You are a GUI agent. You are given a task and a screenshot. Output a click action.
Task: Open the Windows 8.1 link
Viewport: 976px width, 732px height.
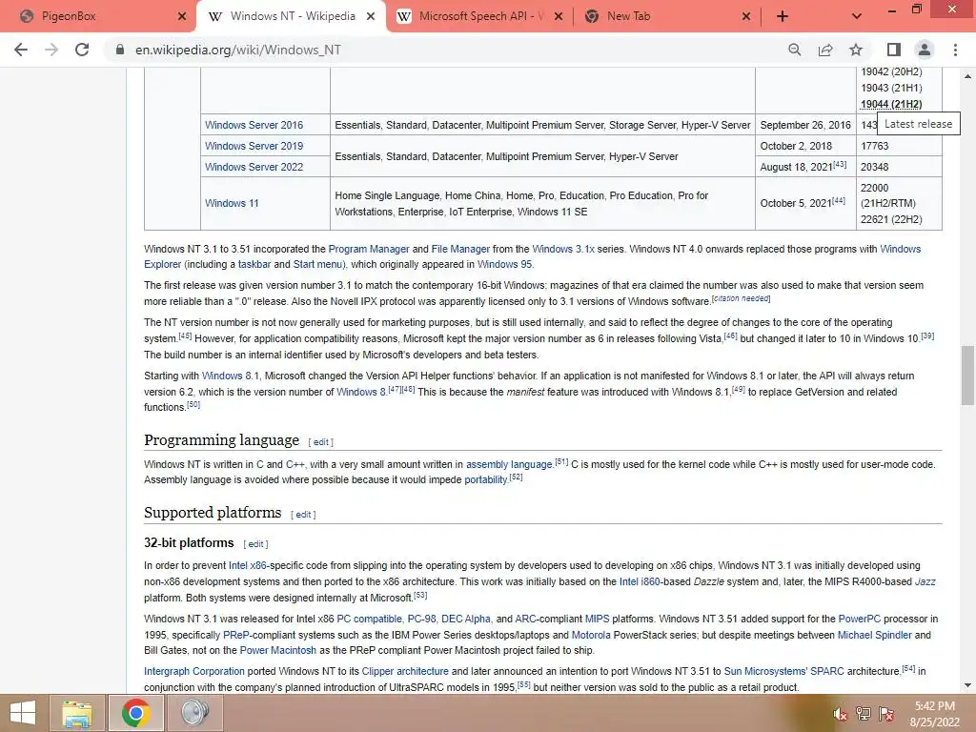[231, 376]
